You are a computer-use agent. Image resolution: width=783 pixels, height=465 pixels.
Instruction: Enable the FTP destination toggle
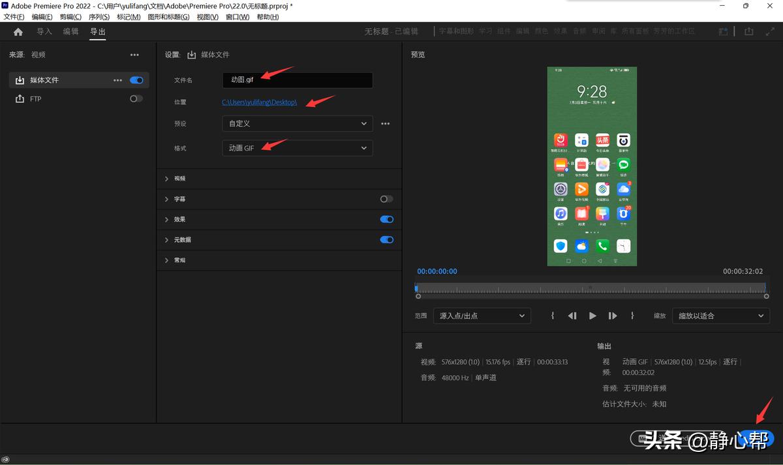(136, 98)
